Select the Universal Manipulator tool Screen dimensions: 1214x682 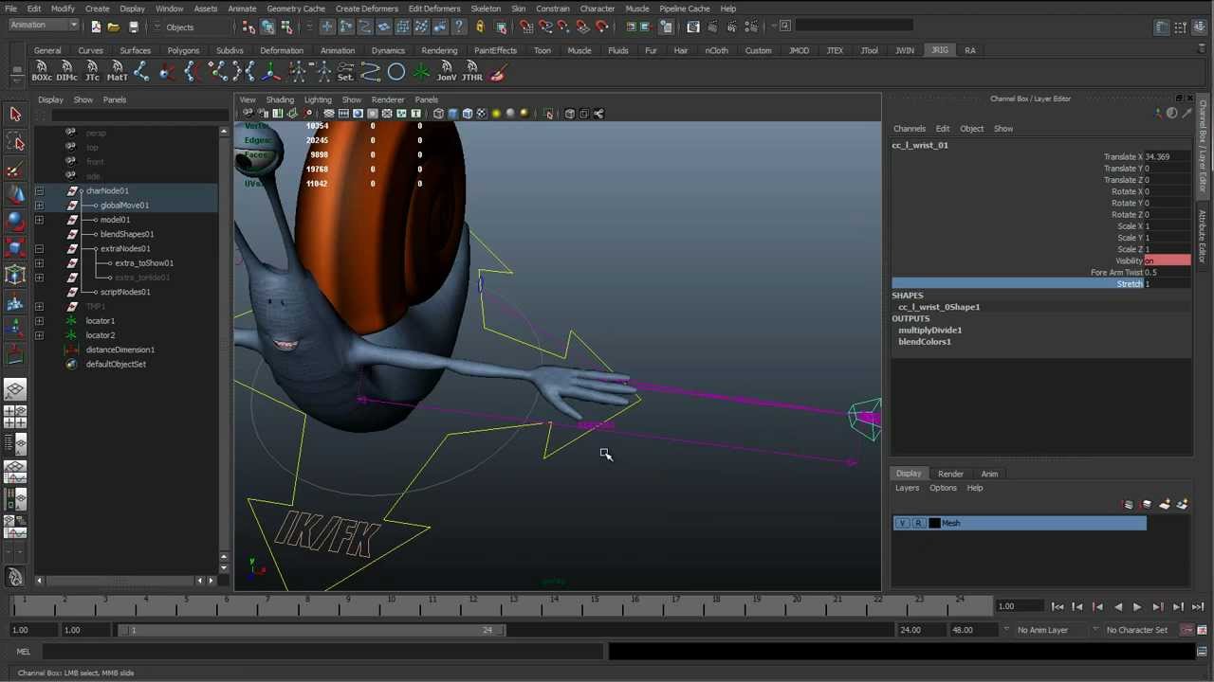pos(15,276)
